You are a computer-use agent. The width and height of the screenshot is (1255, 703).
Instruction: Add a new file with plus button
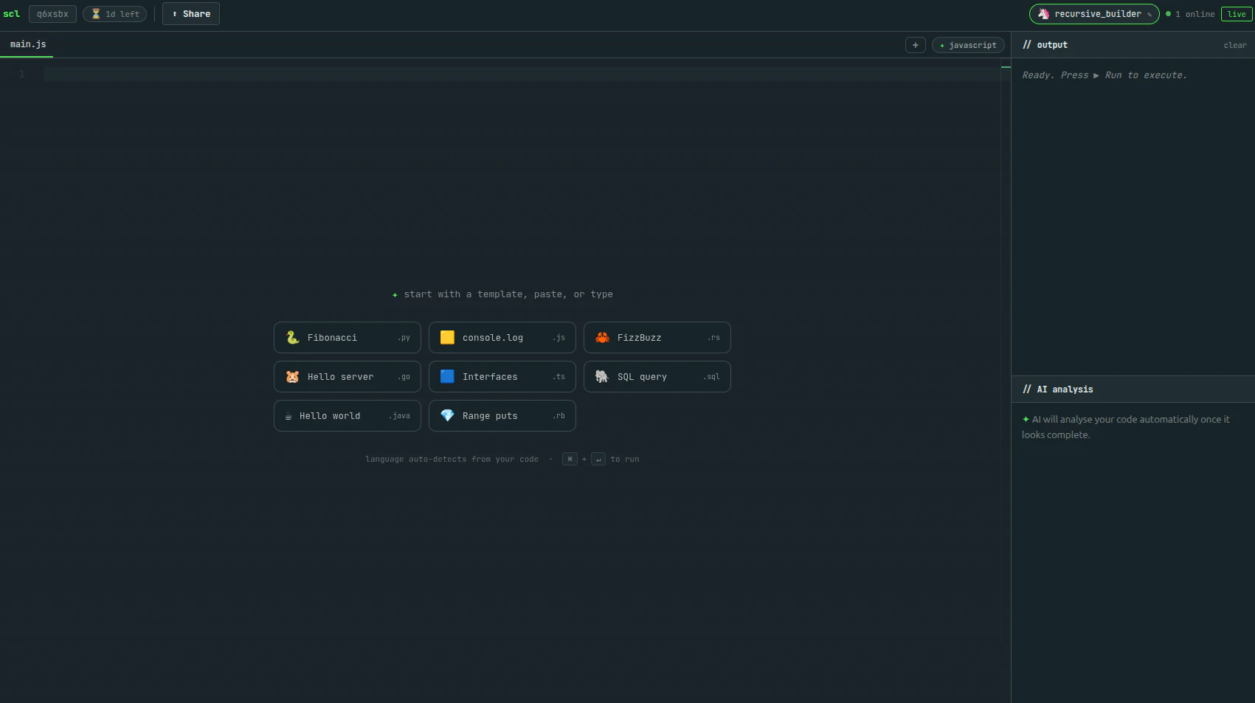click(916, 45)
